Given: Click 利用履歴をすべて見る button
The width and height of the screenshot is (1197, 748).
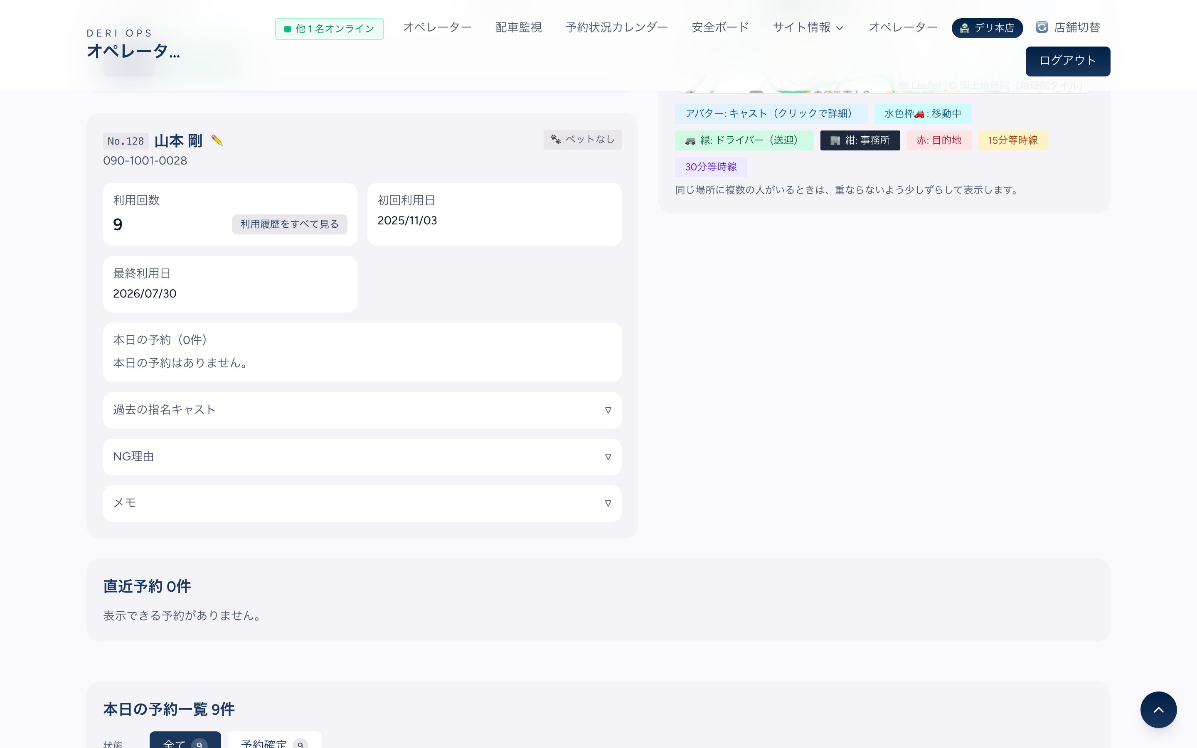Looking at the screenshot, I should [289, 224].
